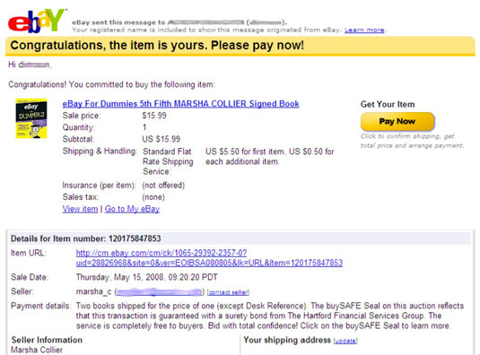Click the Payment details buySAFE paragraph
The image size is (480, 355).
(270, 316)
